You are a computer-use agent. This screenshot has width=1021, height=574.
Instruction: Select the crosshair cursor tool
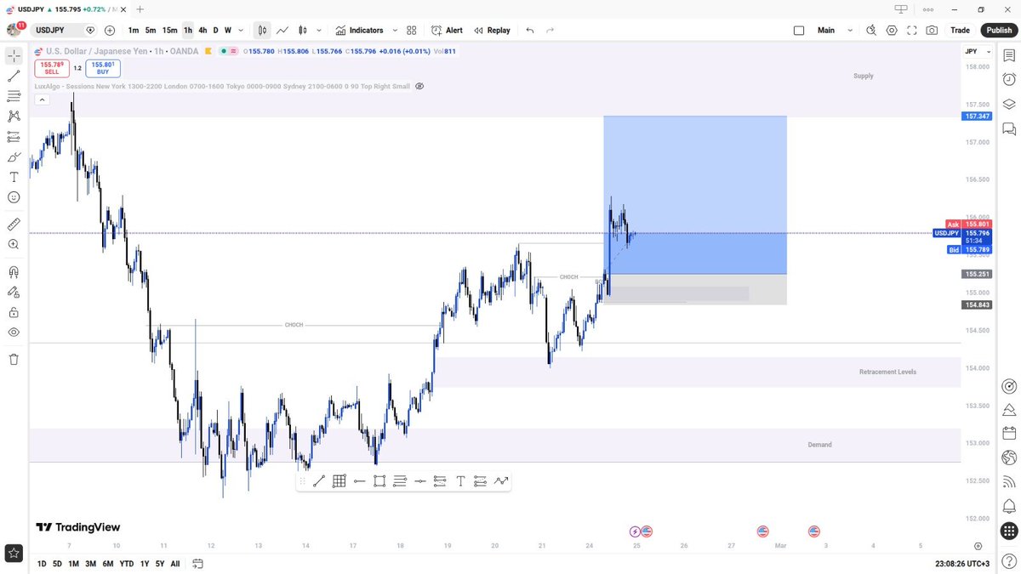[14, 56]
